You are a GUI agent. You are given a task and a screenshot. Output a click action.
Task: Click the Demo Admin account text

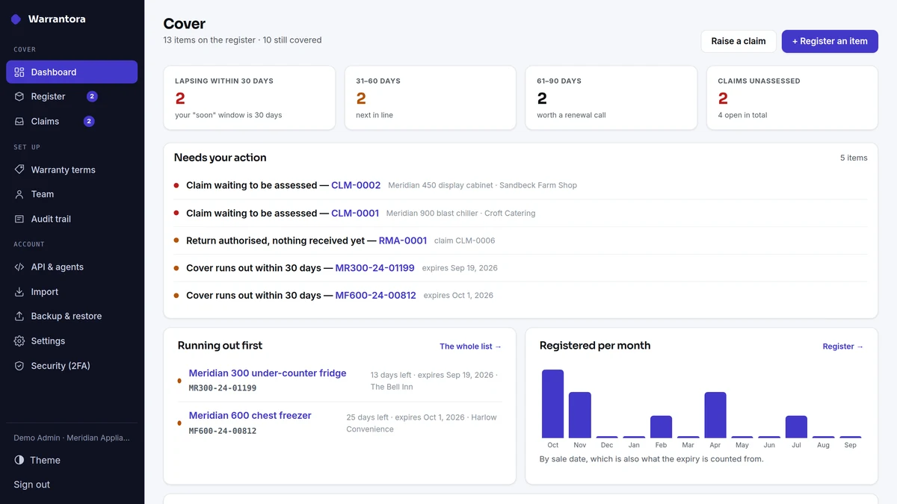click(72, 438)
